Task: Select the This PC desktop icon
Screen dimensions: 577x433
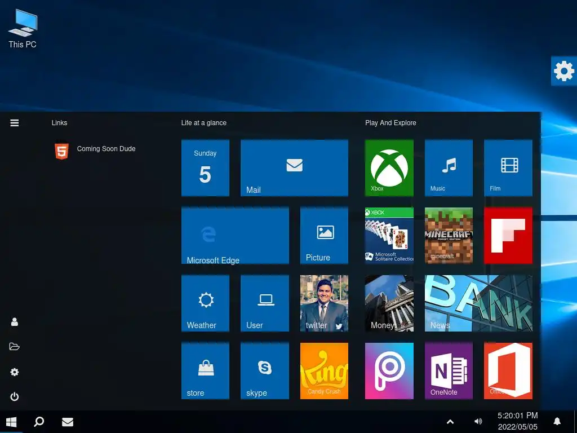Action: coord(23,29)
